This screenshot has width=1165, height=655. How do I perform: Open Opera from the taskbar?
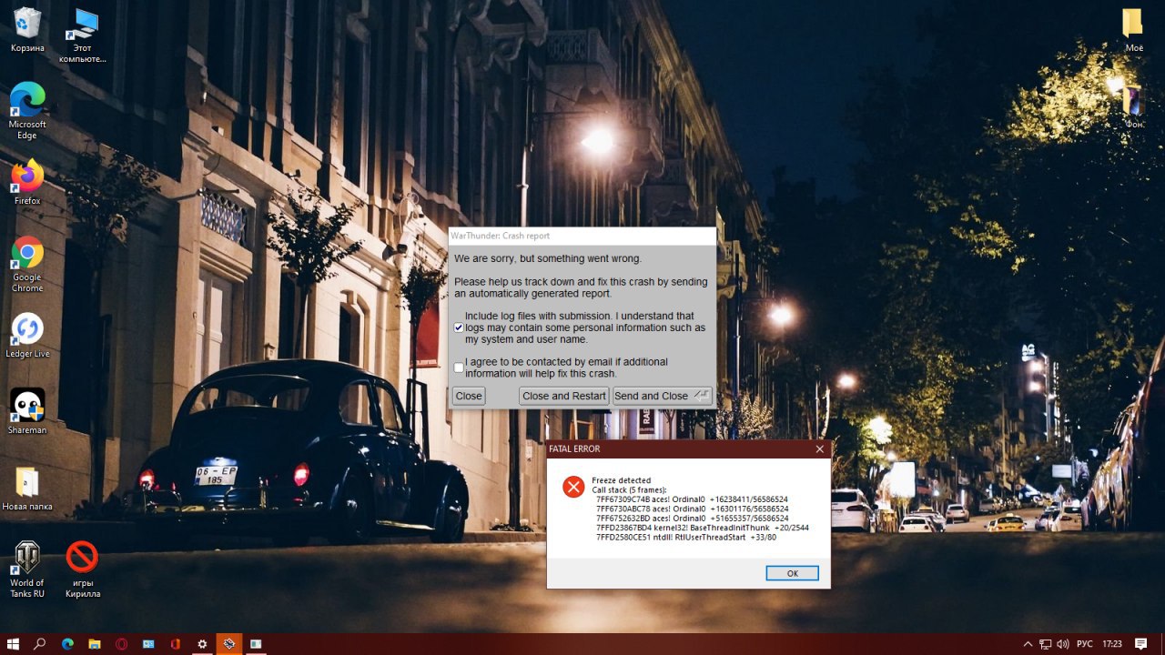(121, 644)
